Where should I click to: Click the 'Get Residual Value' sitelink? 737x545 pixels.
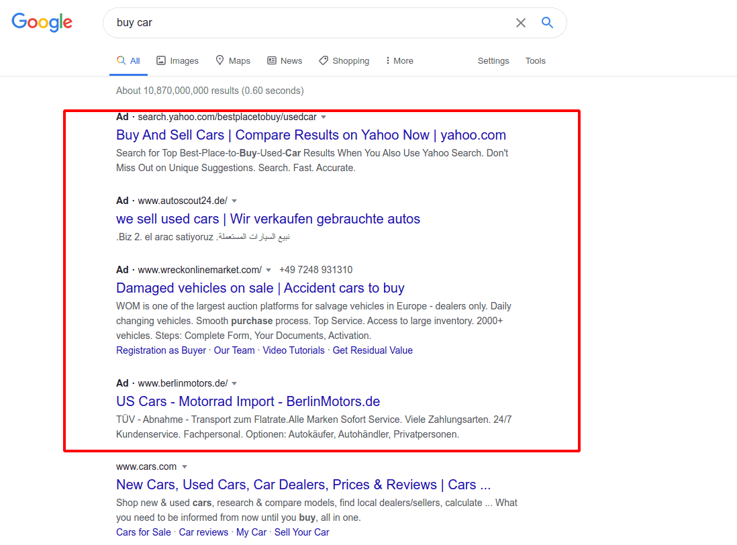[373, 350]
